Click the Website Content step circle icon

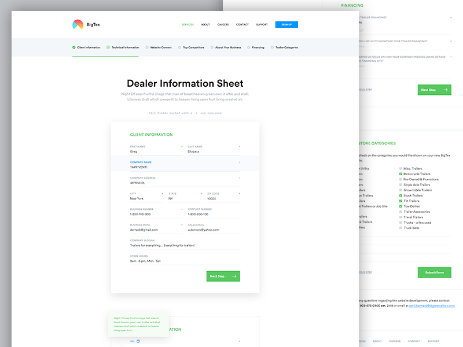(147, 47)
